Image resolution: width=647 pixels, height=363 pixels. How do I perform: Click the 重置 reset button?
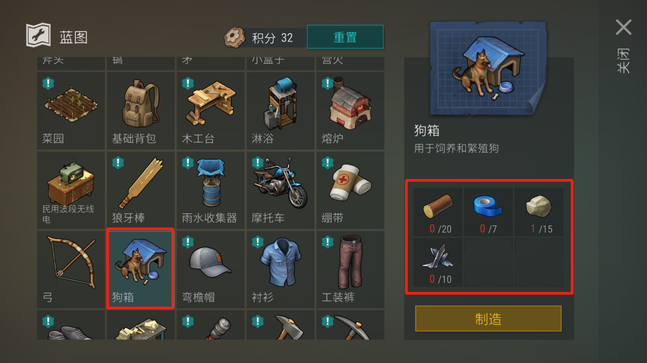click(x=345, y=37)
